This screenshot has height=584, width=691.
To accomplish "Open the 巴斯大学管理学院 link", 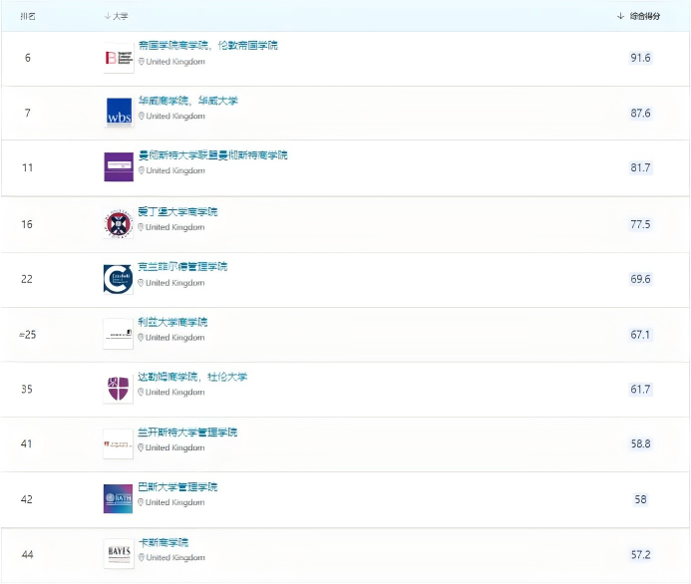I will (x=177, y=486).
